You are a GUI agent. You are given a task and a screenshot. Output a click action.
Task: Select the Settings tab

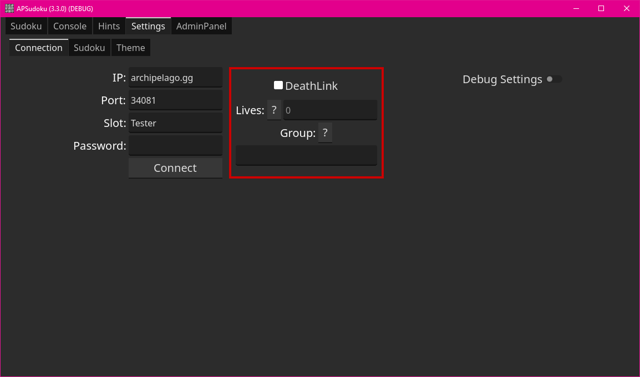pyautogui.click(x=148, y=26)
